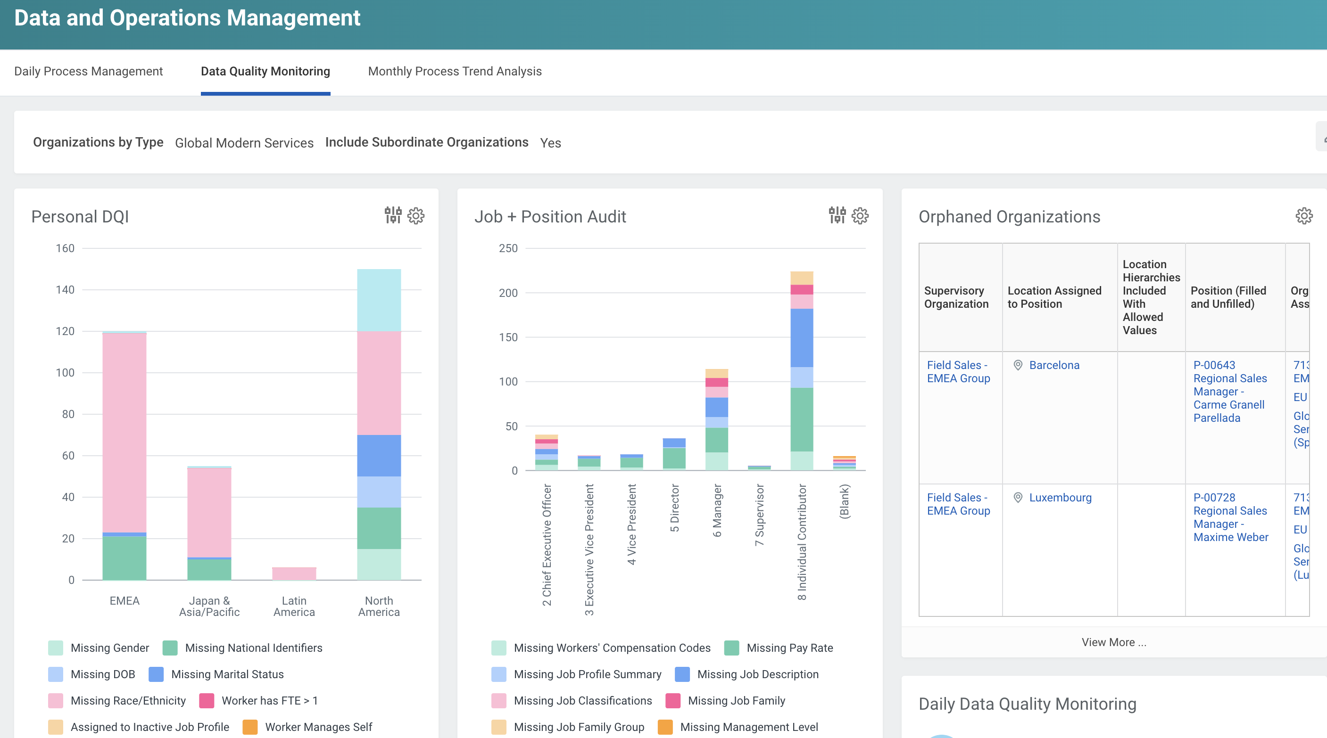Change Include Subordinate Organizations from Yes

551,143
